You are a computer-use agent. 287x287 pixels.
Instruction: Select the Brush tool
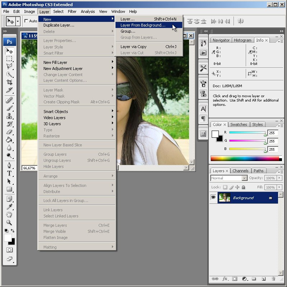tap(9, 108)
